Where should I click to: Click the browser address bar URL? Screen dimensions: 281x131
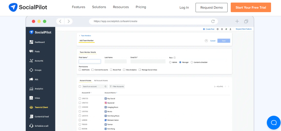(116, 21)
